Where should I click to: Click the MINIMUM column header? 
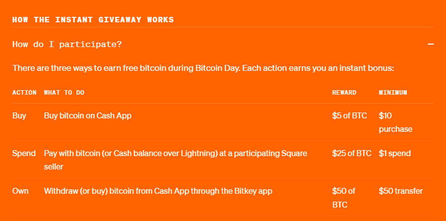(393, 93)
